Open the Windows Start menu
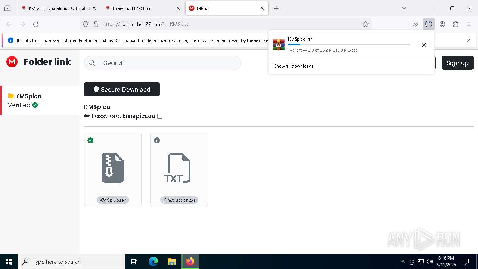Screen dimensions: 478x269 pyautogui.click(x=9, y=262)
